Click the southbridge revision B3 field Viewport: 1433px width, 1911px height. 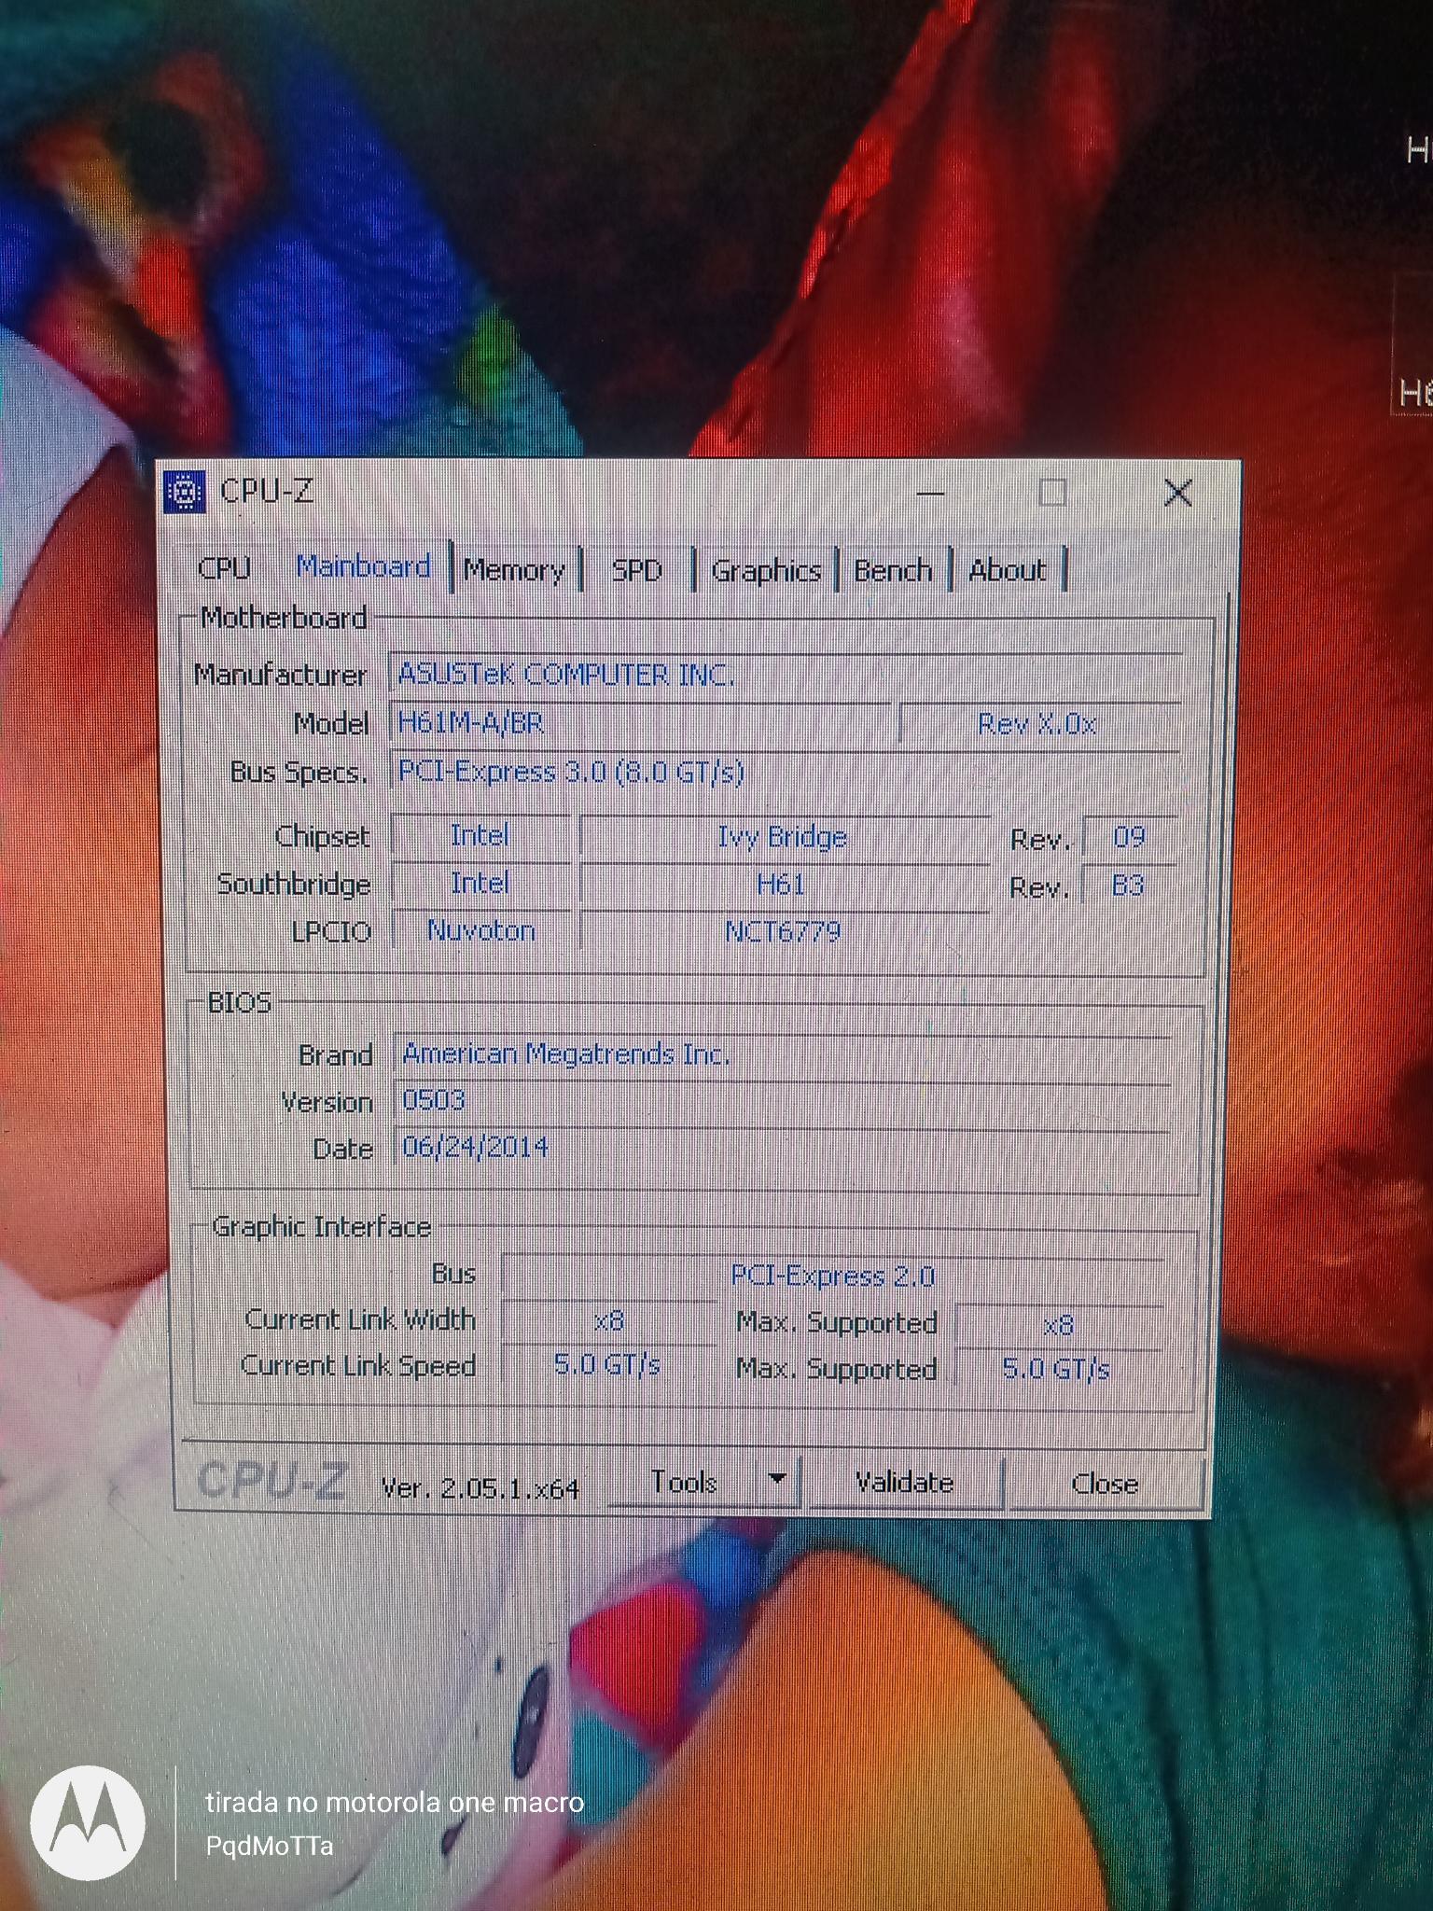pyautogui.click(x=1128, y=885)
